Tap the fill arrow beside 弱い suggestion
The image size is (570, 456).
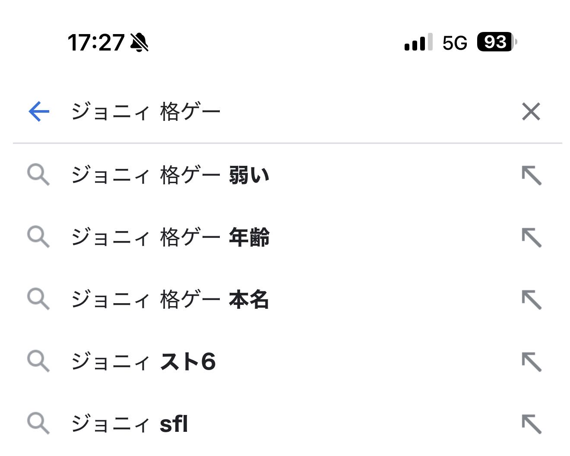pos(531,176)
